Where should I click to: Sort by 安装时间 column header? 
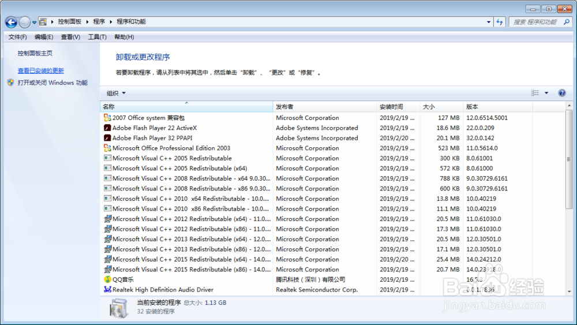[x=398, y=107]
